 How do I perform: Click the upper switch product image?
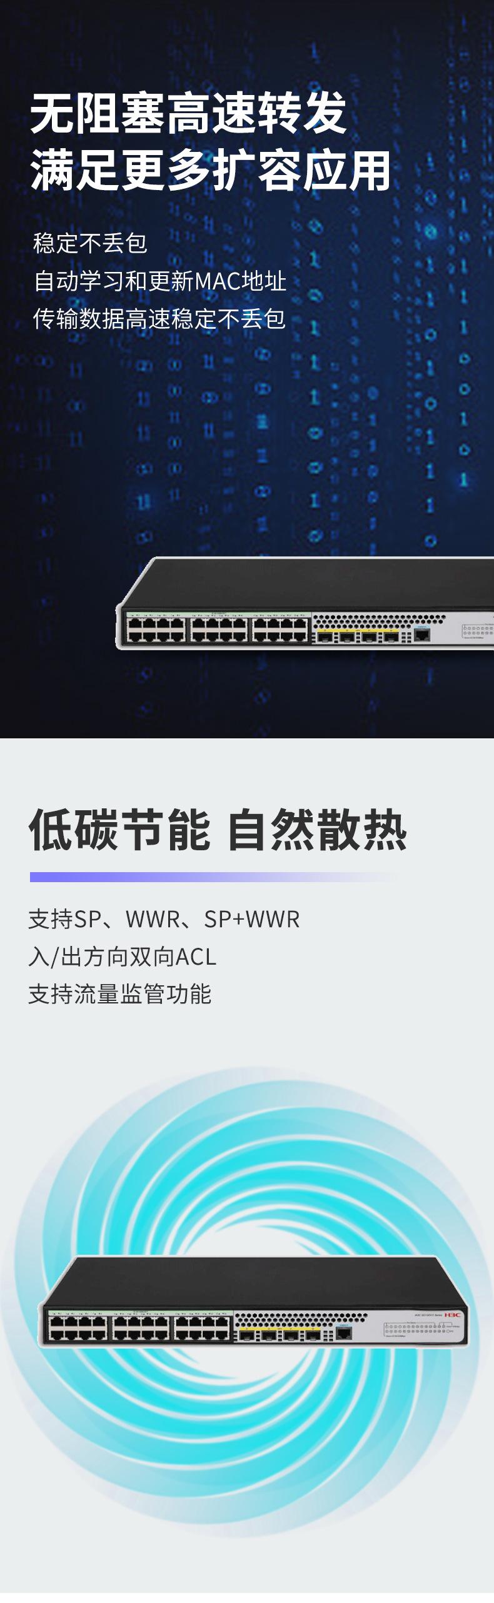[305, 603]
